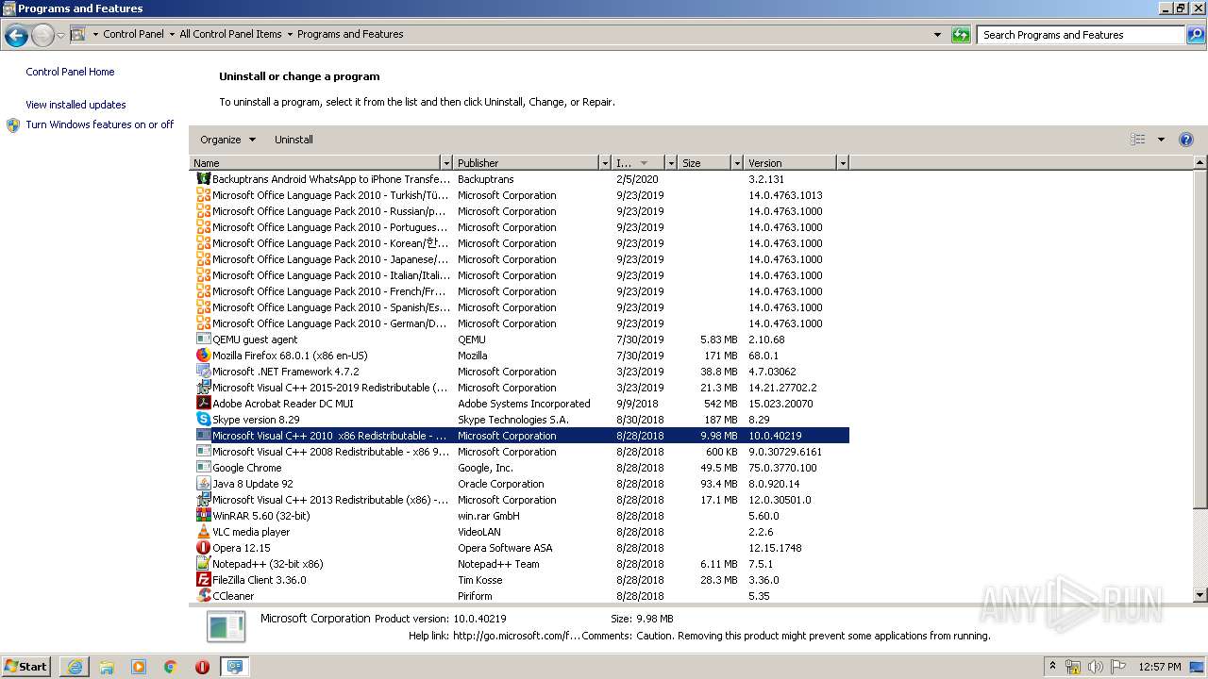
Task: Select the Microsoft Visual C++ 2008 Redistributable row
Action: 520,452
